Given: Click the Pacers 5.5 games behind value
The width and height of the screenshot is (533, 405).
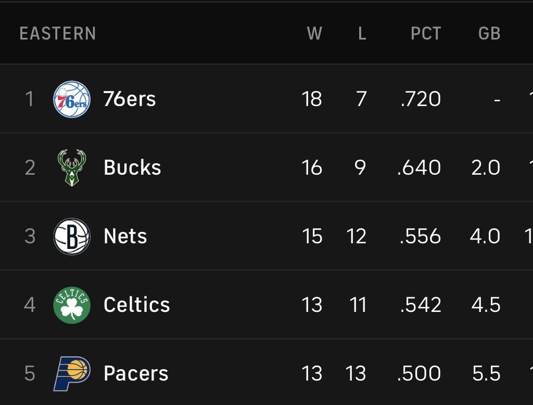Looking at the screenshot, I should pos(486,373).
